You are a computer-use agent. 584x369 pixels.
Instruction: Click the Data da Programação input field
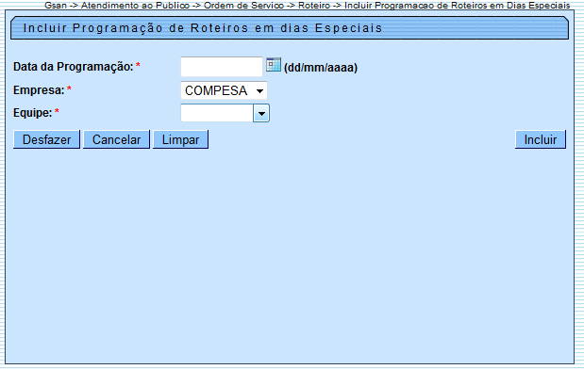222,67
